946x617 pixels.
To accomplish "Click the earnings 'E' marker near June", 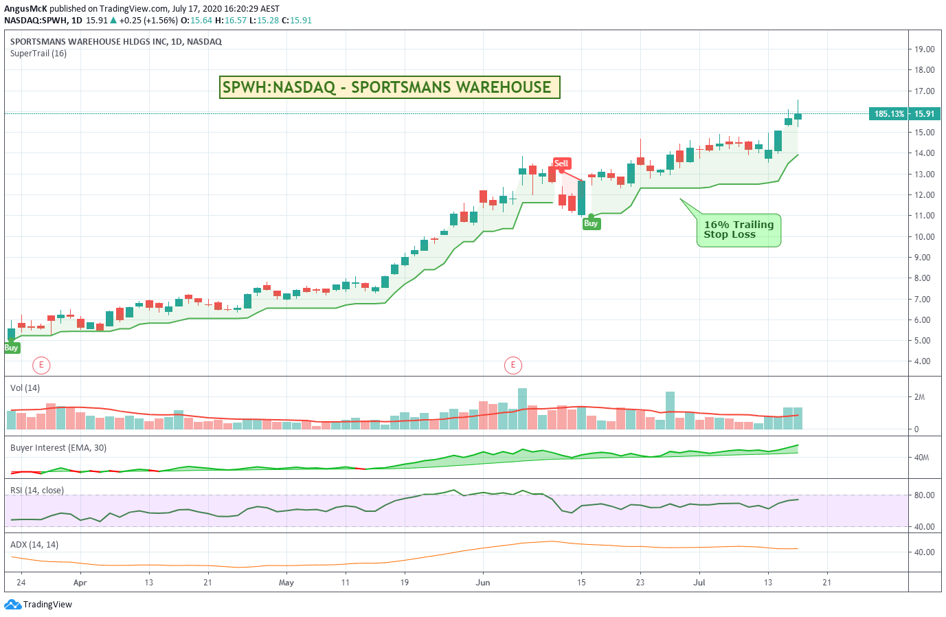I will (x=513, y=365).
